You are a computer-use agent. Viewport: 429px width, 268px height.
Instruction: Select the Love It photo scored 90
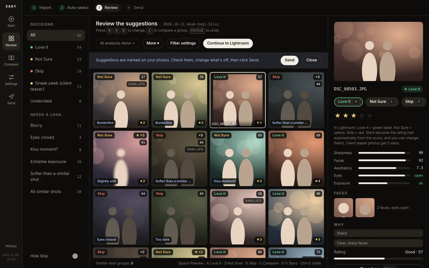pyautogui.click(x=296, y=217)
